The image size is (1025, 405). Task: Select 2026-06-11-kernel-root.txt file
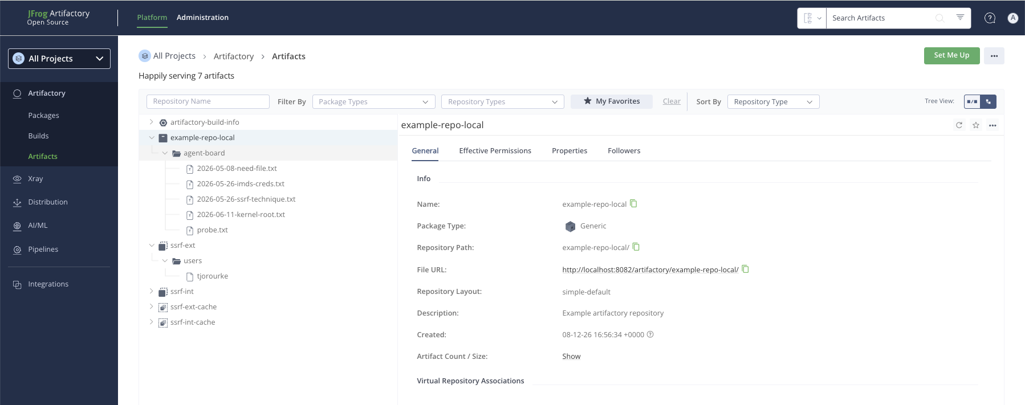coord(241,215)
